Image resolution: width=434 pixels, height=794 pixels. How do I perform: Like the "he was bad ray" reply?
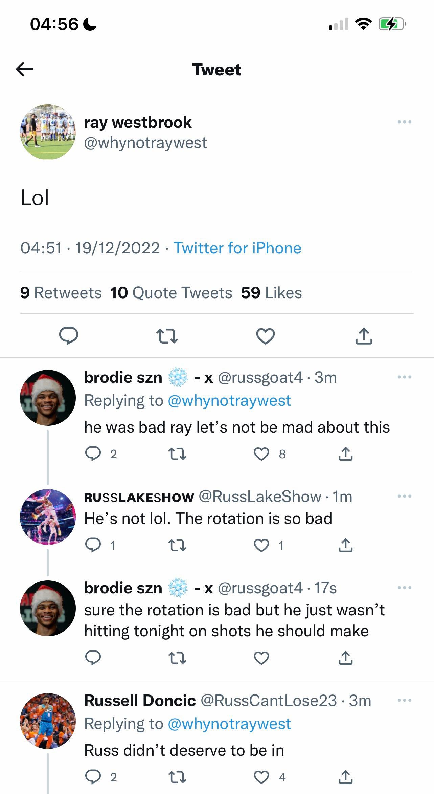261,454
